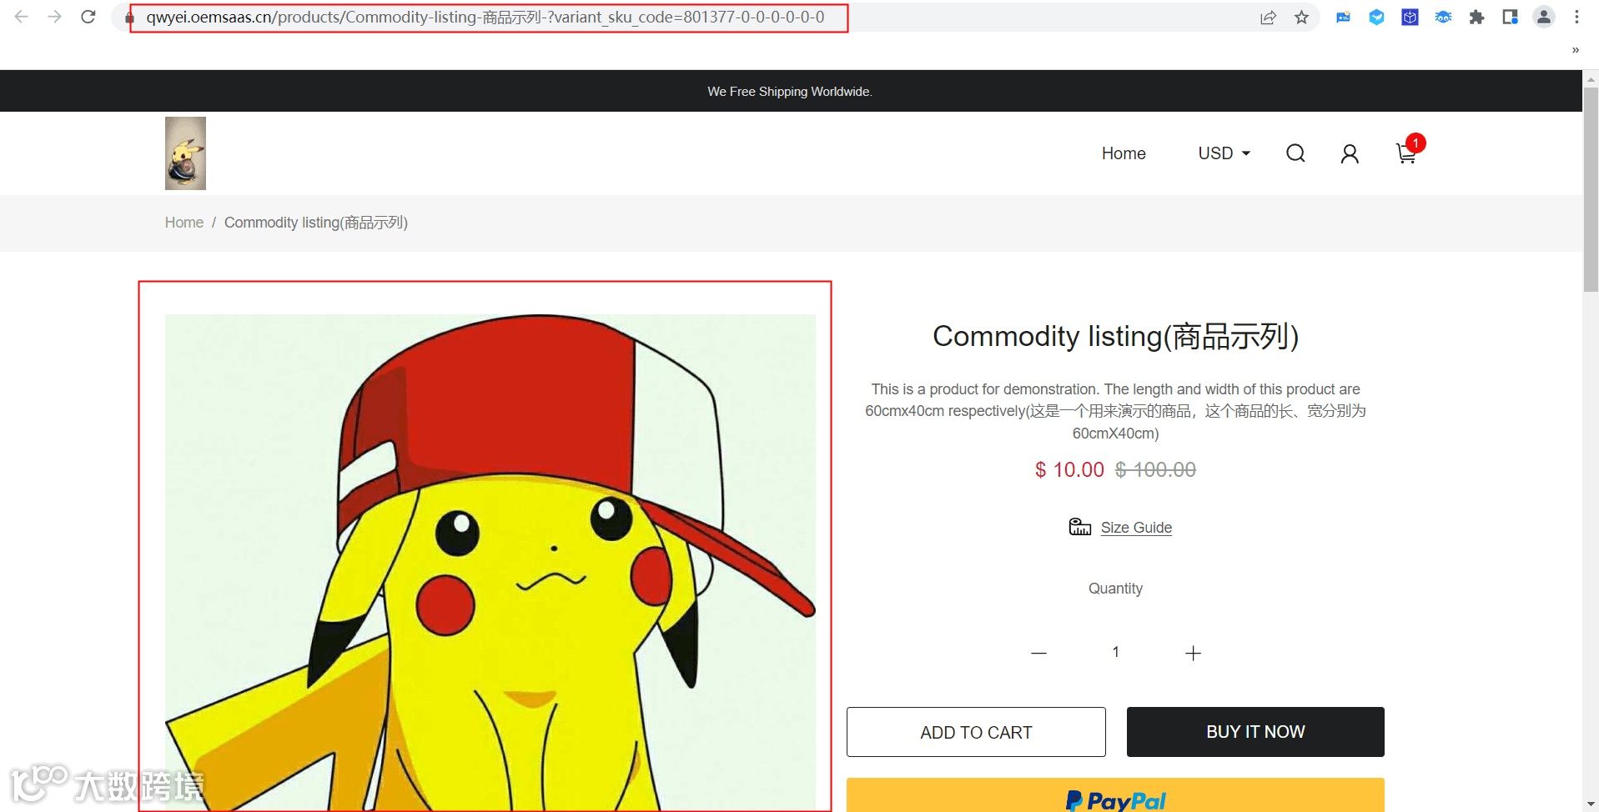Follow the Home breadcrumb link
Screen dimensions: 1599x812
pyautogui.click(x=184, y=223)
